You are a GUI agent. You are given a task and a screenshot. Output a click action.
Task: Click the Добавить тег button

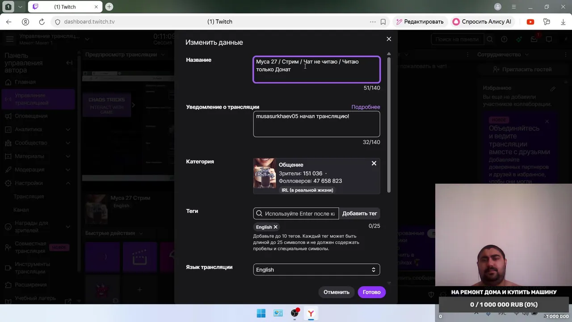pos(360,213)
